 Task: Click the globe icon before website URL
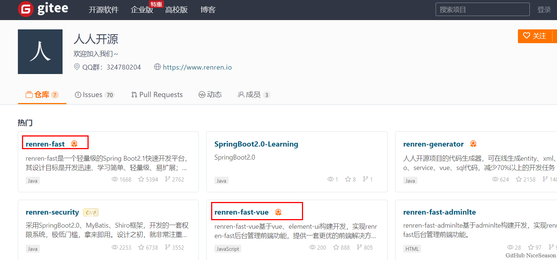157,67
